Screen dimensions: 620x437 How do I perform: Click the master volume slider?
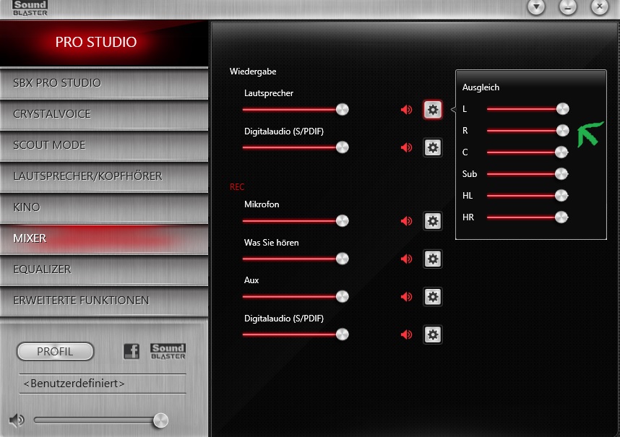(x=101, y=420)
